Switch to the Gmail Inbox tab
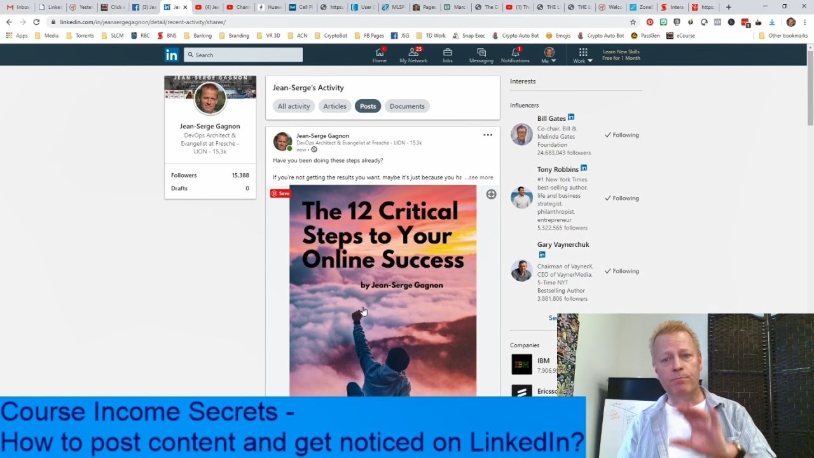 18,7
